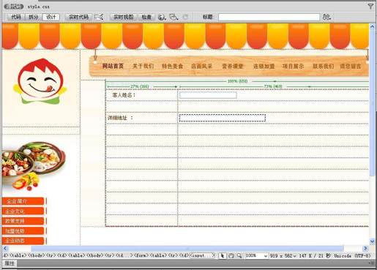
Task: Click the filter funnel icon top right
Action: pyautogui.click(x=370, y=7)
